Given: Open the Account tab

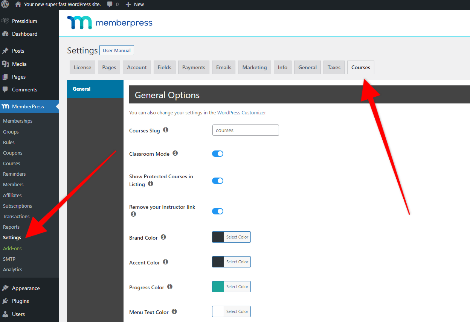Looking at the screenshot, I should (137, 67).
